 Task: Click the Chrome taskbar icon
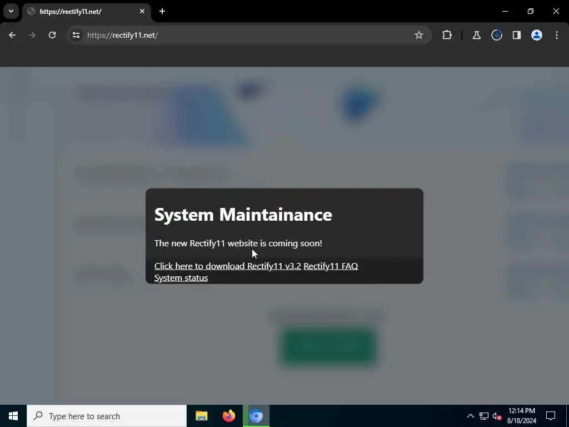tap(256, 416)
